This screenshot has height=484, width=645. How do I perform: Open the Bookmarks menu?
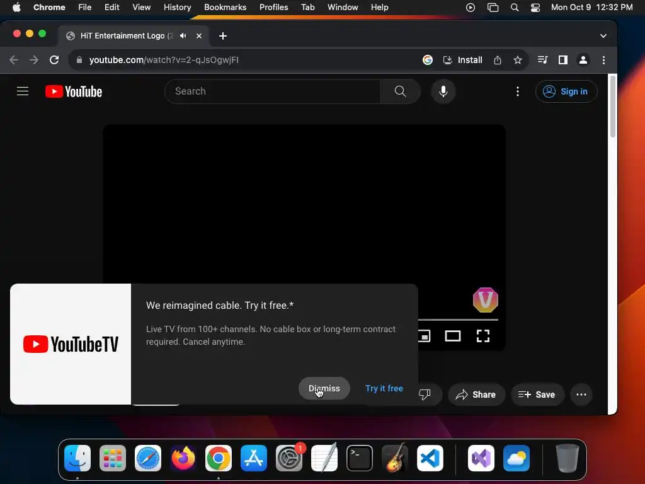click(x=225, y=8)
